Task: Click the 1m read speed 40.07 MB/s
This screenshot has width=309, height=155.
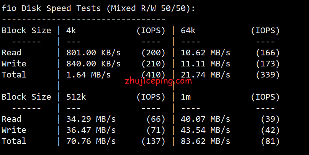Action: 205,119
